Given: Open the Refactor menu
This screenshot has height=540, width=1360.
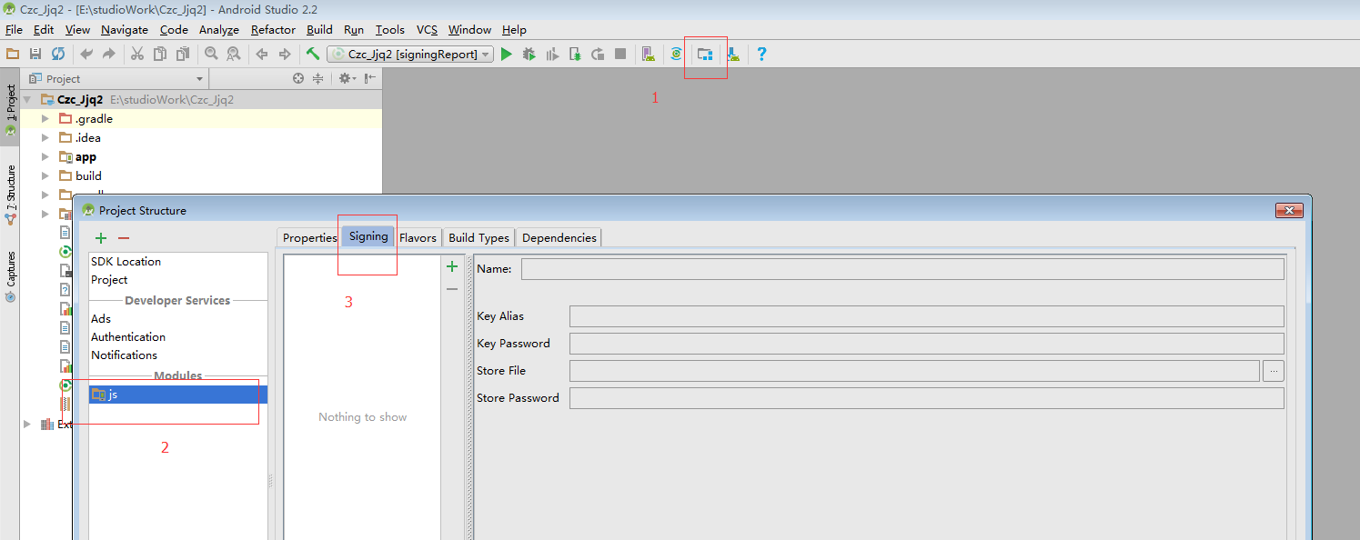Looking at the screenshot, I should tap(273, 30).
